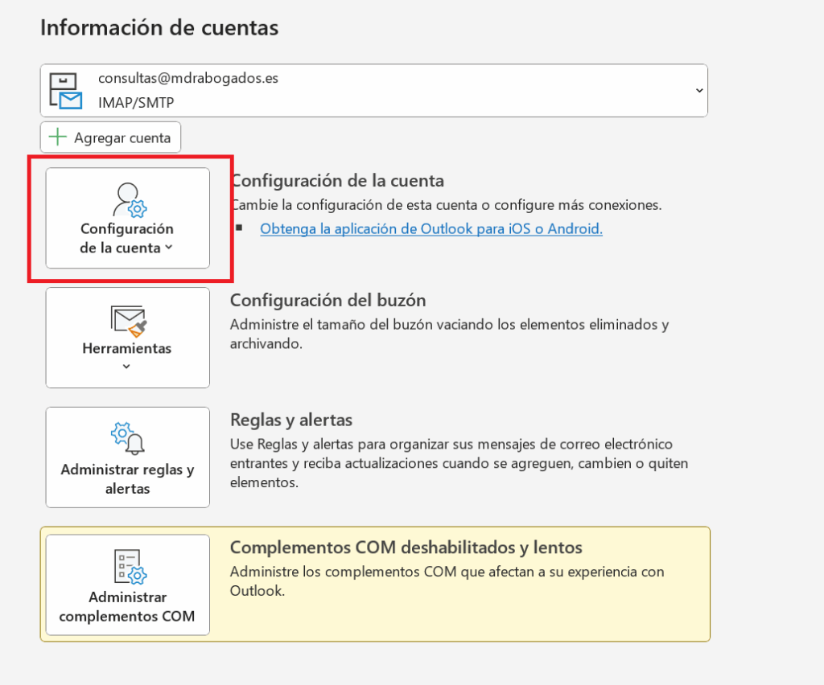The height and width of the screenshot is (685, 824).
Task: Open the Outlook para iOS o Android link
Action: (x=431, y=229)
